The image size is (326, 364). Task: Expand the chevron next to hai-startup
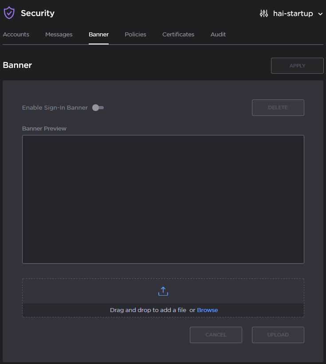(320, 14)
